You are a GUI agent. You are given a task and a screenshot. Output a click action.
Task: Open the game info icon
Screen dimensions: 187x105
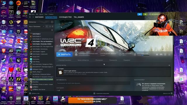point(165,55)
